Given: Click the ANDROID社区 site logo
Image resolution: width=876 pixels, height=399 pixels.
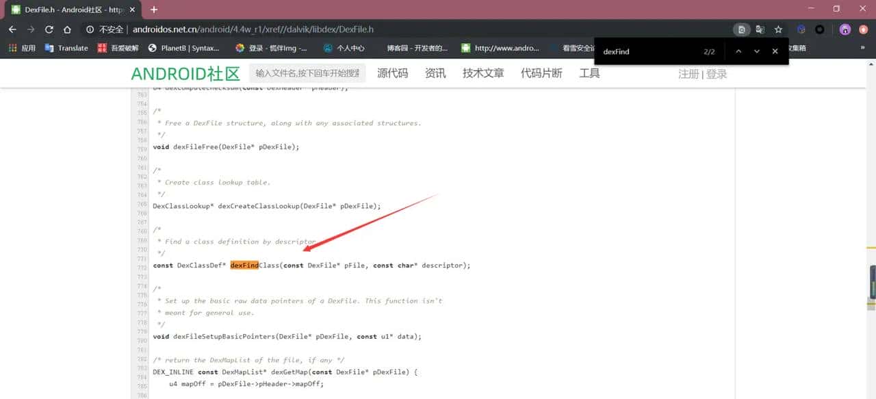Looking at the screenshot, I should [x=186, y=73].
